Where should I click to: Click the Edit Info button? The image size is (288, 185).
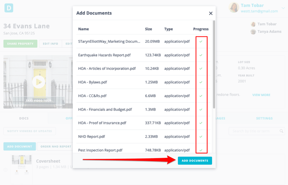(x=50, y=44)
